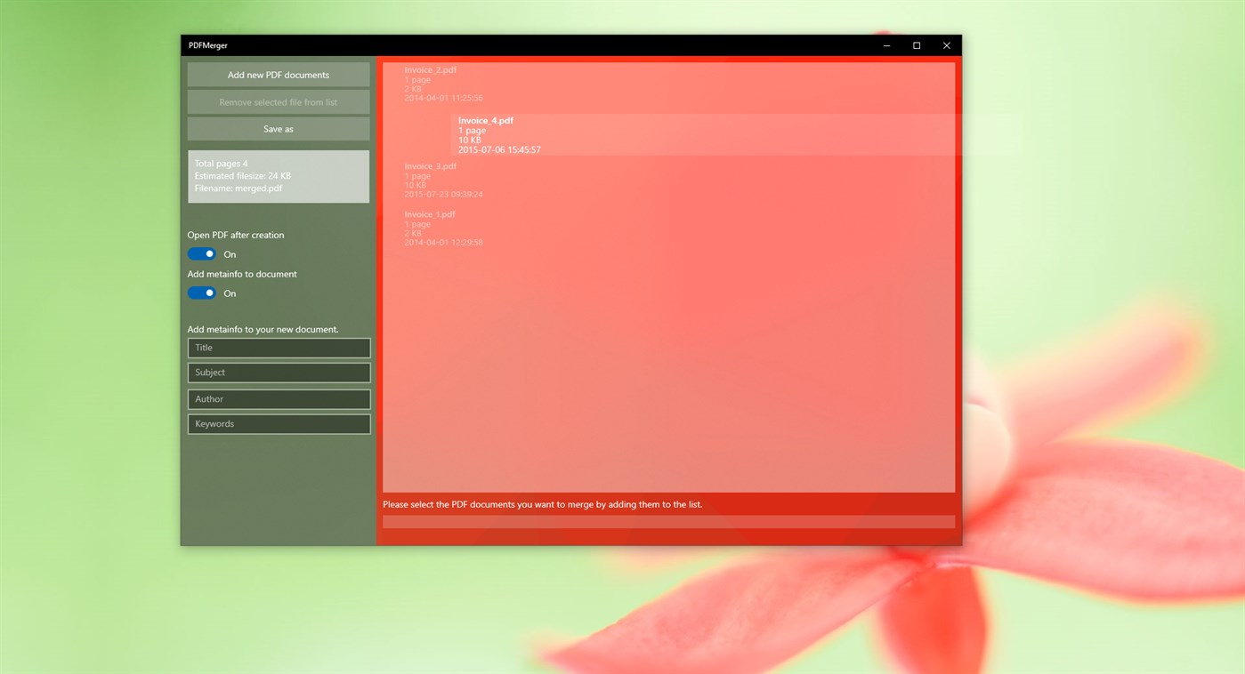Click the 2014-04-01 12:29:58 date text

(x=443, y=243)
